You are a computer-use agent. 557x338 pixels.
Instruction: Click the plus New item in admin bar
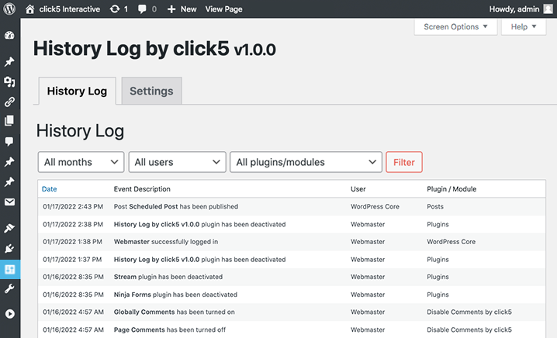click(182, 9)
